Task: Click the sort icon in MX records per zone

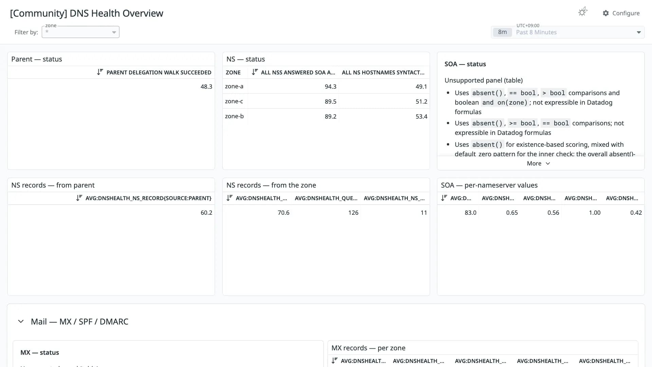Action: point(334,361)
